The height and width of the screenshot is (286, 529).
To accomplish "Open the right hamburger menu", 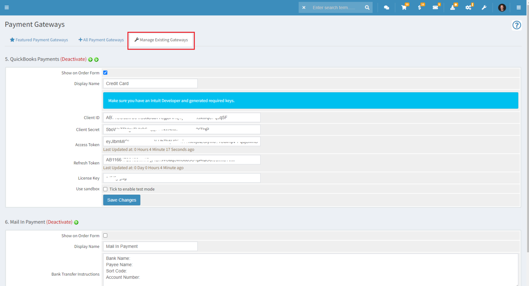I will point(519,8).
